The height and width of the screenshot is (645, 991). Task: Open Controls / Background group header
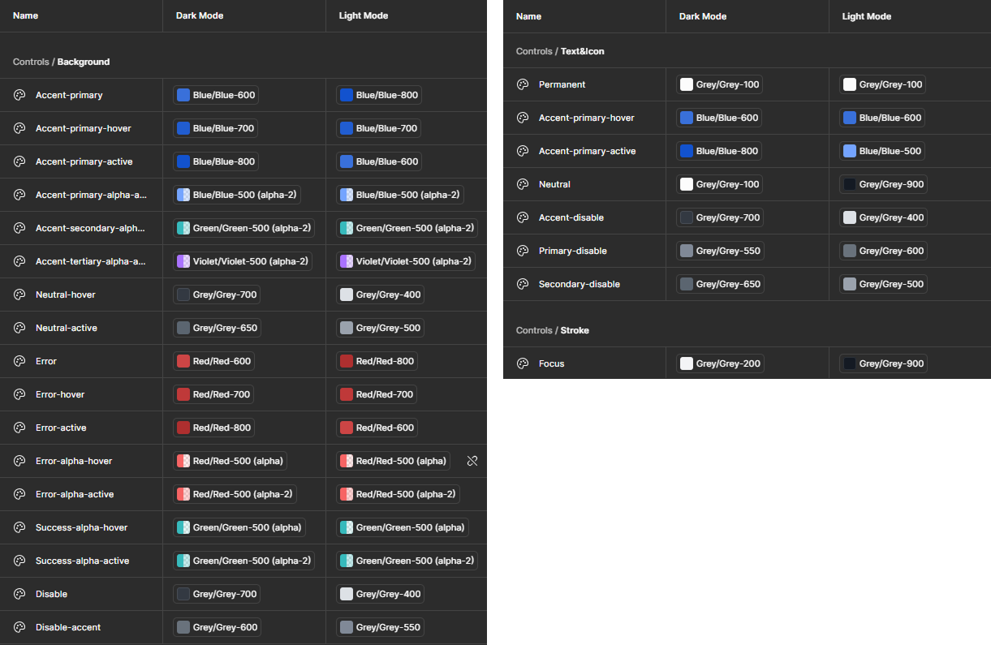point(62,62)
